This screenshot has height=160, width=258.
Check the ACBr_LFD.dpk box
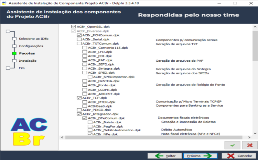[85, 52]
